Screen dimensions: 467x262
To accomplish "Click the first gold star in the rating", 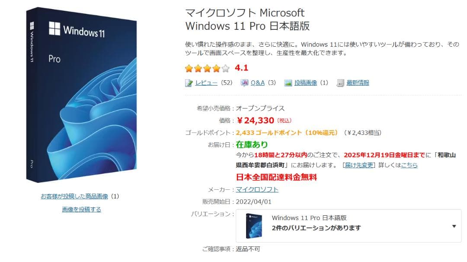I will click(x=189, y=68).
